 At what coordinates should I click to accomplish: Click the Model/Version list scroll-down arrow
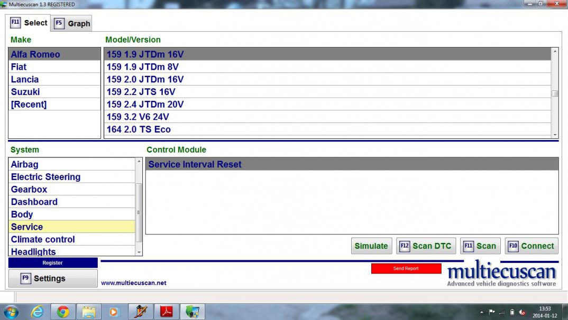click(555, 135)
